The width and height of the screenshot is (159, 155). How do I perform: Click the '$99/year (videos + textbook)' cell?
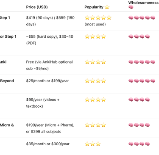coord(43,103)
